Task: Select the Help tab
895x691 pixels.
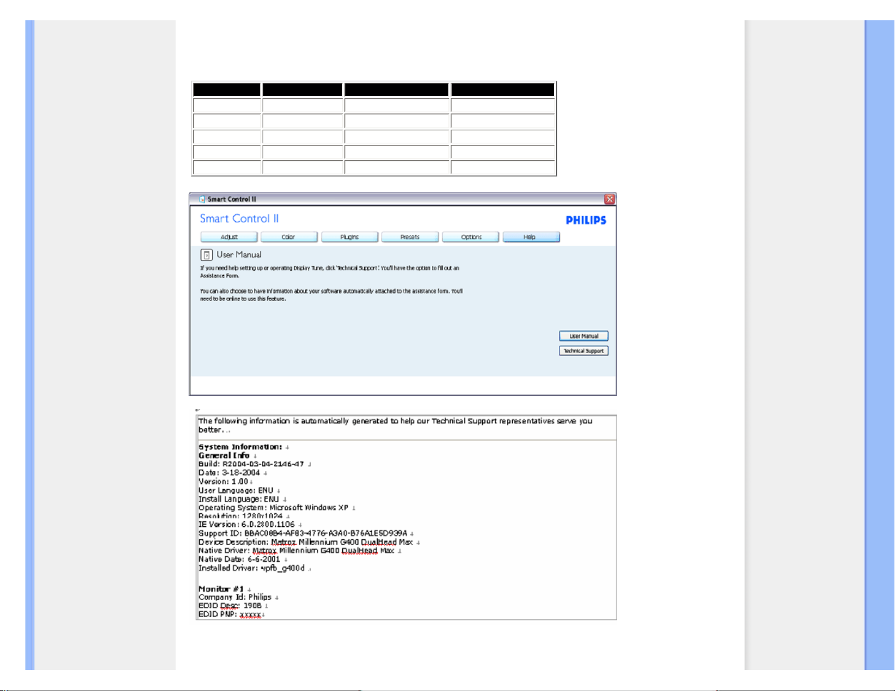Action: pyautogui.click(x=531, y=237)
